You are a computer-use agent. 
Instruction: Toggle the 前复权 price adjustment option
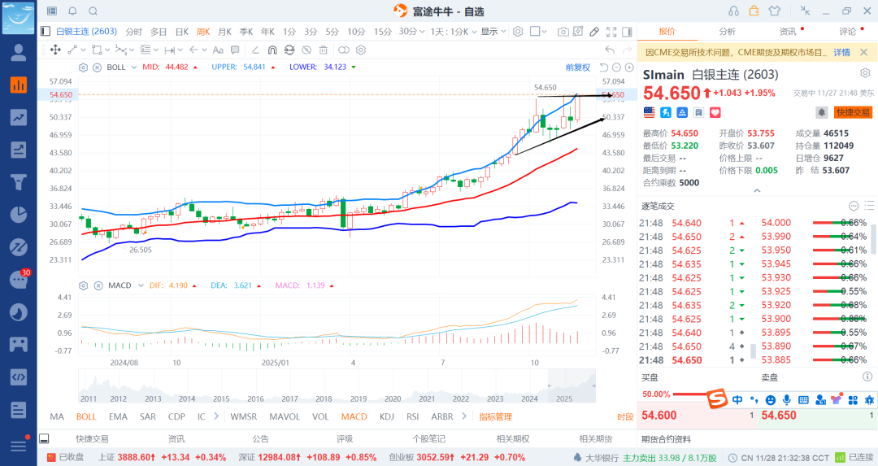pyautogui.click(x=577, y=67)
